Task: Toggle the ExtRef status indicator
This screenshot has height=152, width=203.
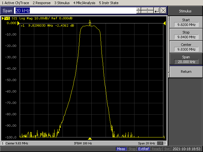Action: tap(144, 149)
